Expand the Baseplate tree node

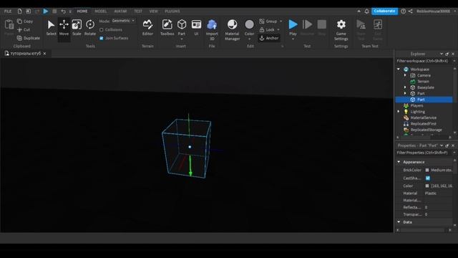(405, 87)
